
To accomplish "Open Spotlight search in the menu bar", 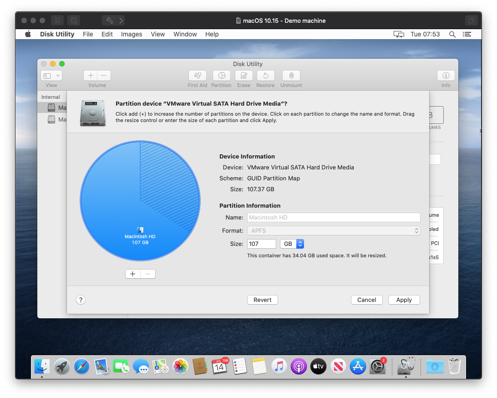I will (452, 34).
